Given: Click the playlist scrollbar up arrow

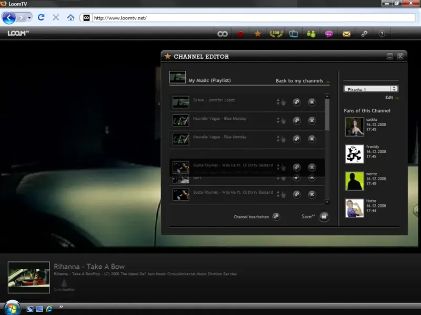Looking at the screenshot, I should coord(327,96).
